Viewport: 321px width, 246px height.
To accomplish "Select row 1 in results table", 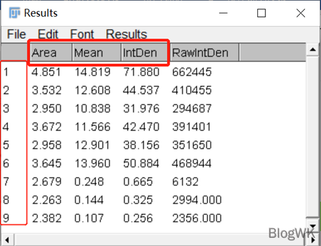I will point(154,72).
